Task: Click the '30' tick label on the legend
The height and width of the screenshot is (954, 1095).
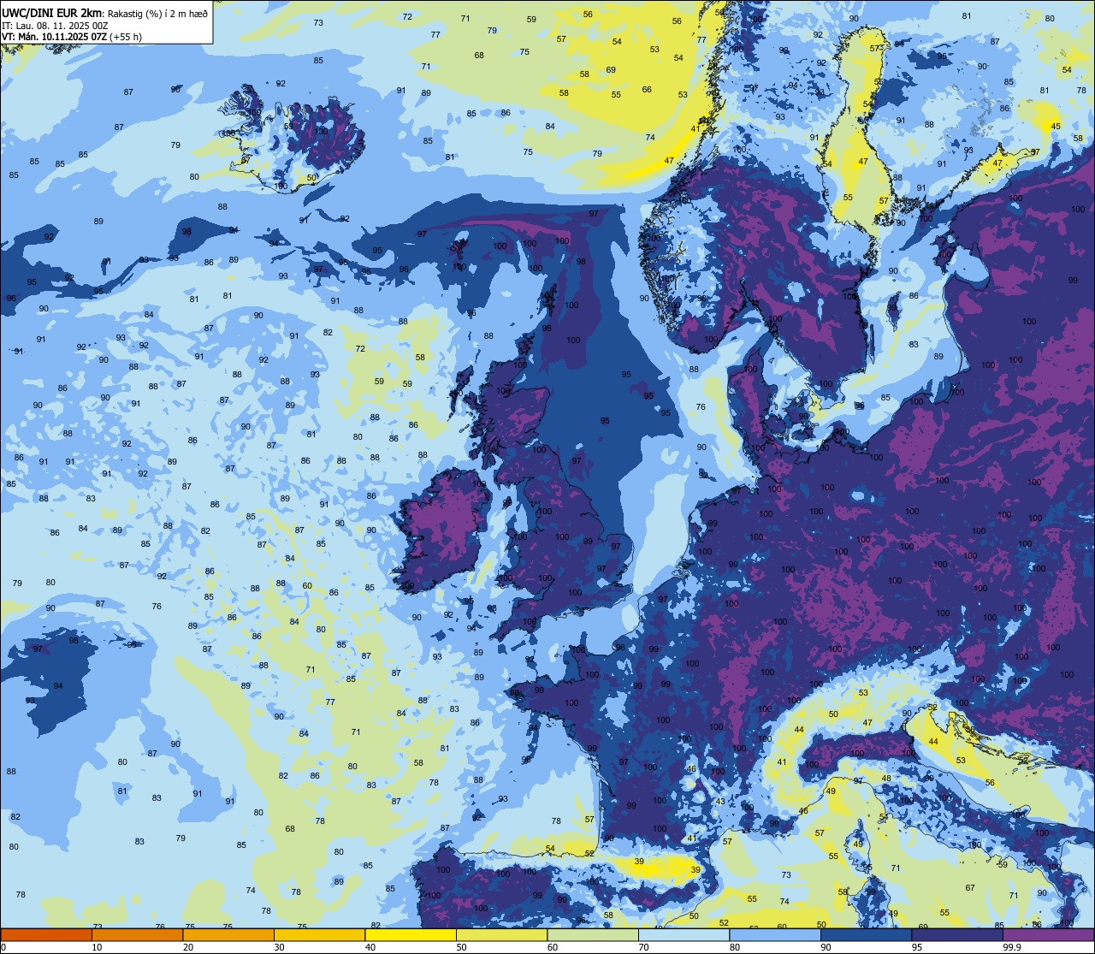Action: click(279, 947)
